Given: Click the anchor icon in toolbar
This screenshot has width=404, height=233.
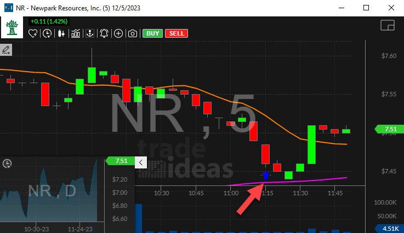Looking at the screenshot, I should [x=90, y=33].
